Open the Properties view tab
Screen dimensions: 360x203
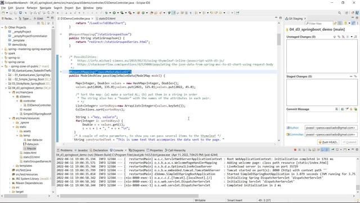[155, 150]
